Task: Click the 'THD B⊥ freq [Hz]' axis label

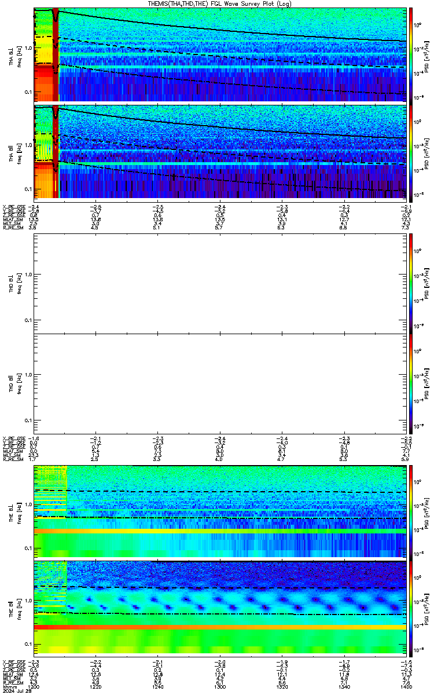Action: click(x=15, y=283)
